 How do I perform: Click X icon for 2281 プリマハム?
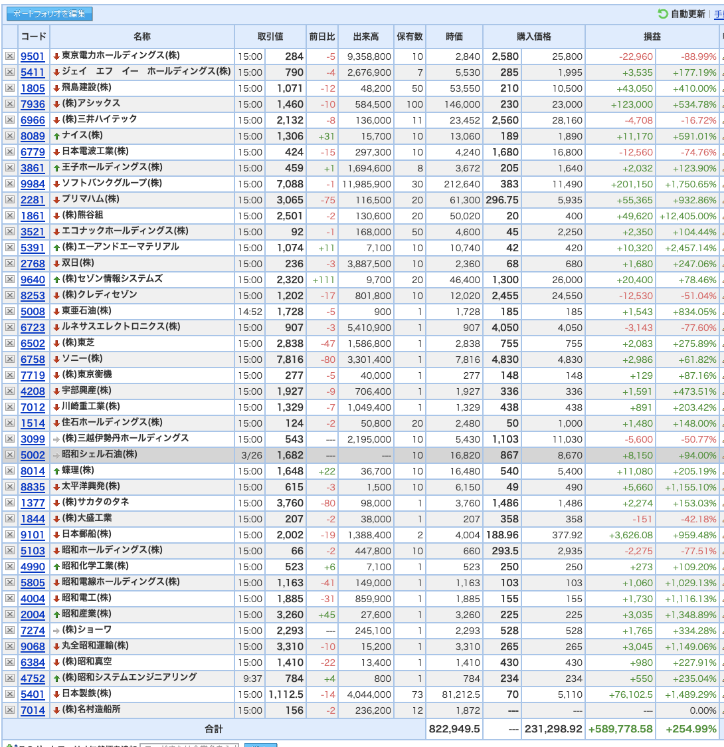pos(9,199)
